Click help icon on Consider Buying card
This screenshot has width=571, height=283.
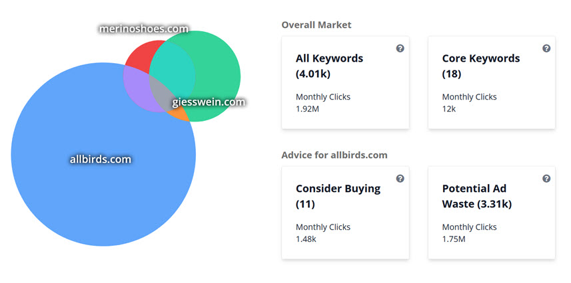point(400,179)
